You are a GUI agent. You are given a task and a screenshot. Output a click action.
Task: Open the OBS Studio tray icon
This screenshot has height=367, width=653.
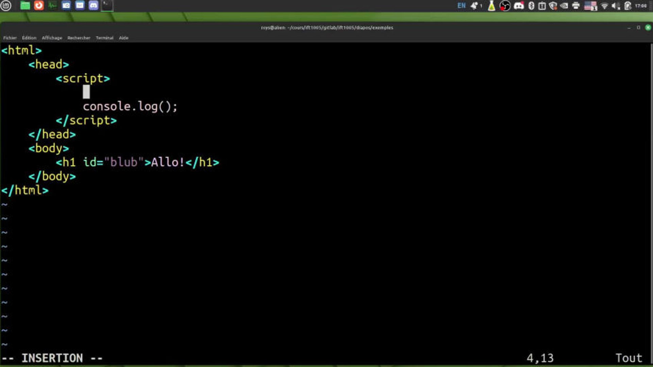505,5
